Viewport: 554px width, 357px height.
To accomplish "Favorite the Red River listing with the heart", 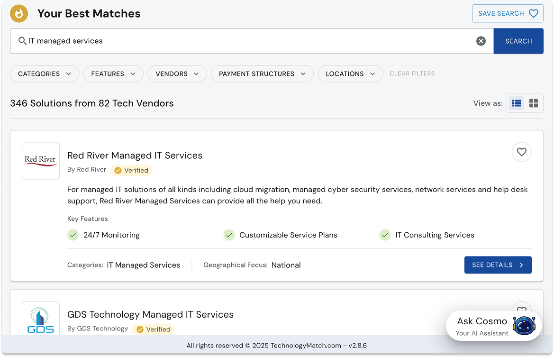I will point(521,152).
